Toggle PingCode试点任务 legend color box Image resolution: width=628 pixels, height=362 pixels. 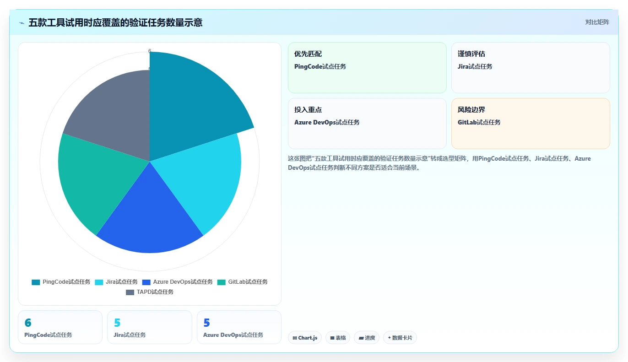[x=36, y=282]
